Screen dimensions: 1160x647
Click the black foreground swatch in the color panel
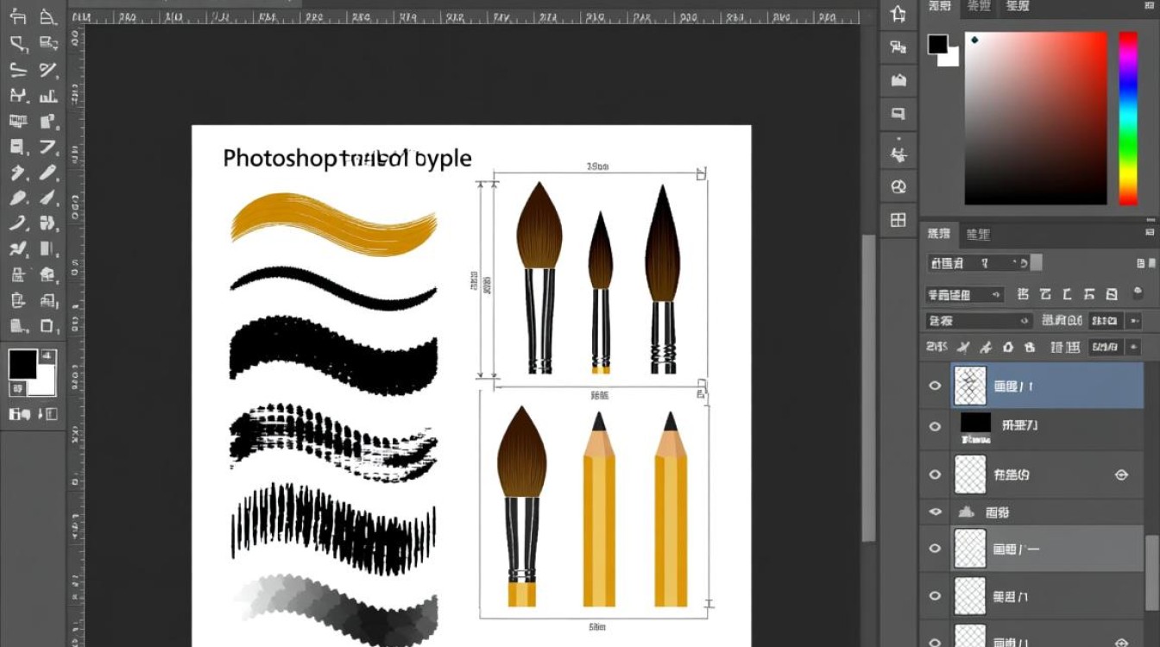click(x=938, y=44)
